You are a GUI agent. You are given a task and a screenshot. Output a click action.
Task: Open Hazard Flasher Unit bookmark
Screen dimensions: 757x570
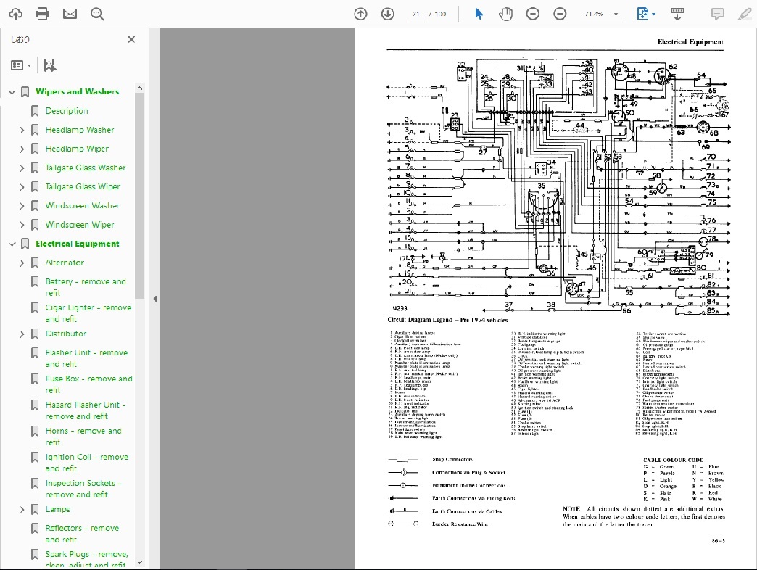click(86, 410)
